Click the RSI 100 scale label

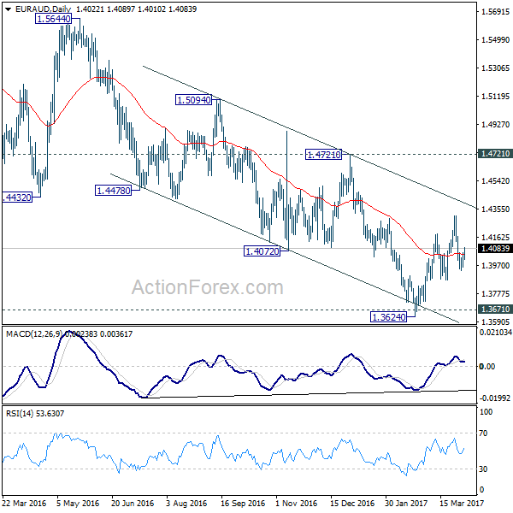(x=486, y=412)
